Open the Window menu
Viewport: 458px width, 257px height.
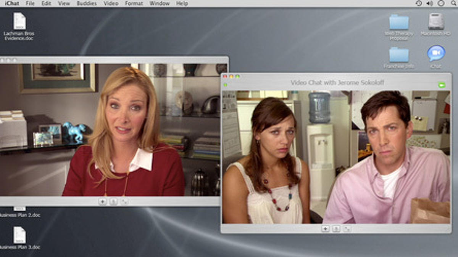point(160,3)
